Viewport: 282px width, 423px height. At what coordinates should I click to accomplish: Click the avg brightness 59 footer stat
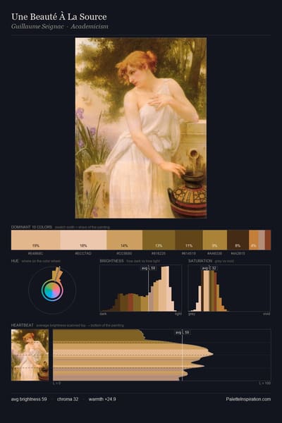pos(29,399)
